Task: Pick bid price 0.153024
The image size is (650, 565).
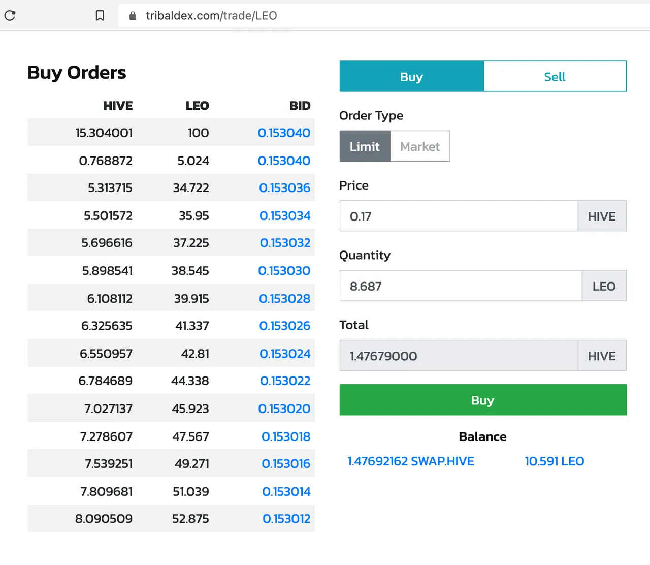Action: (x=285, y=354)
